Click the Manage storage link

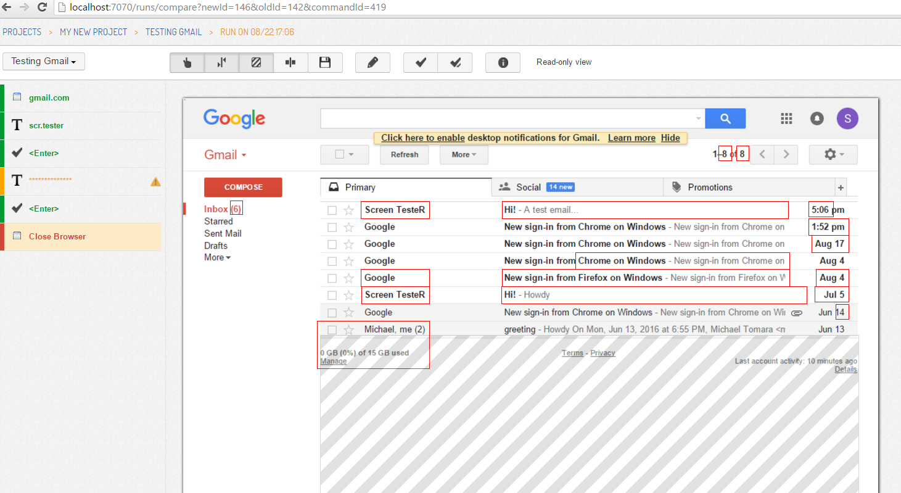pos(333,361)
